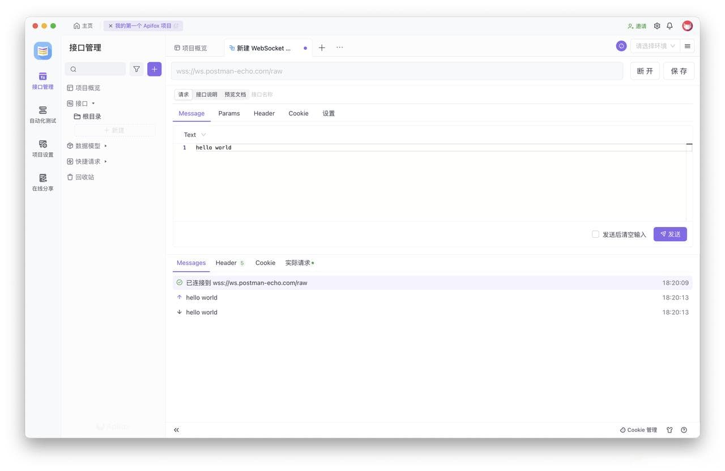Switch to 实际请求 tab
This screenshot has width=725, height=471.
tap(299, 263)
